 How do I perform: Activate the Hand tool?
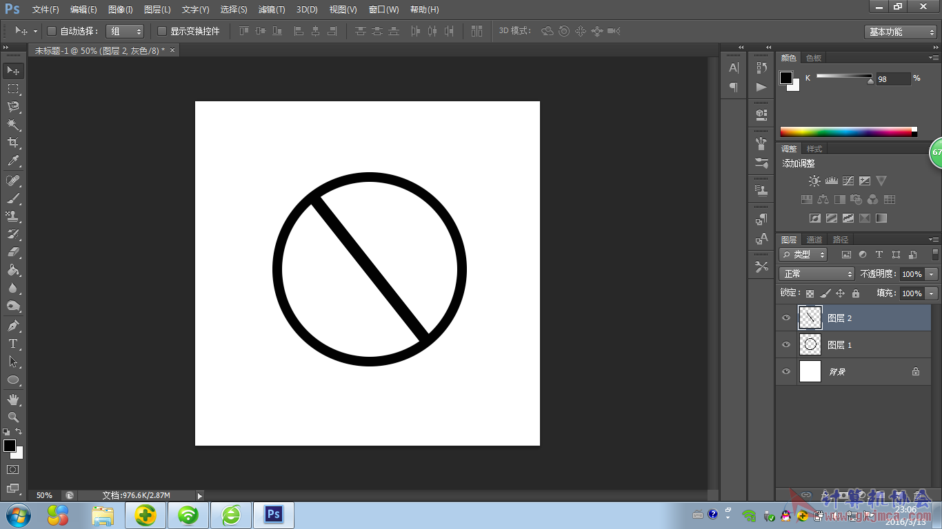point(13,400)
